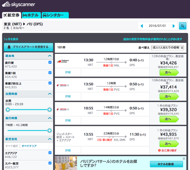The width and height of the screenshot is (190, 170).
Task: Open 詳細 for the 13:50 flight
Action: (68, 96)
